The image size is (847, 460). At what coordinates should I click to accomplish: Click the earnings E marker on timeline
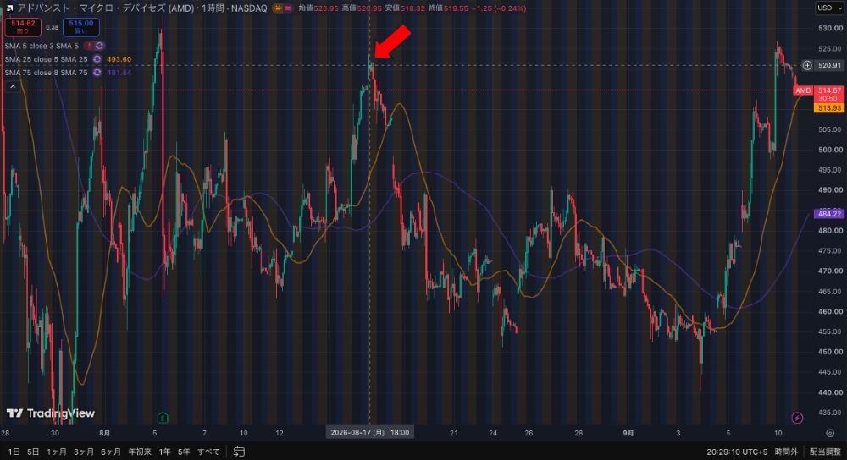tap(163, 418)
